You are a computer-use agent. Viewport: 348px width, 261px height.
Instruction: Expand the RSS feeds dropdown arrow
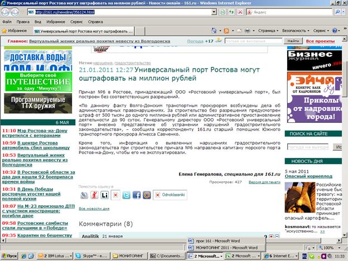[x=233, y=31]
